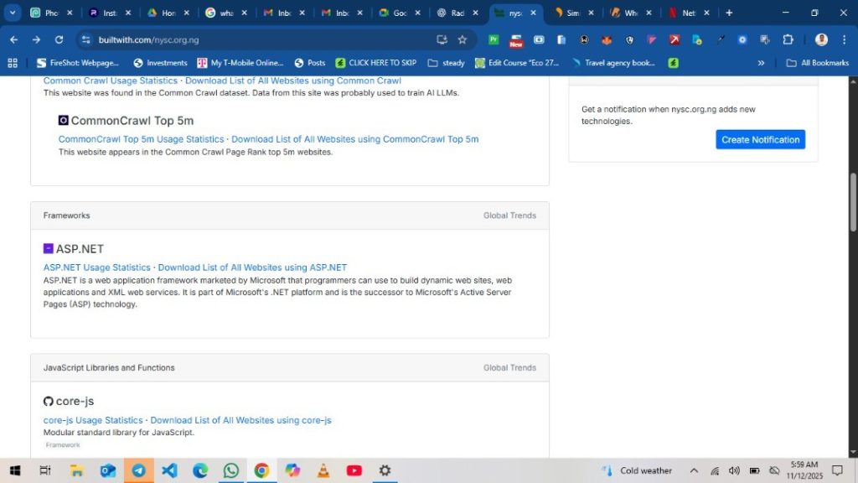The height and width of the screenshot is (483, 858).
Task: Show hidden bookmarks with the chevron
Action: tap(761, 63)
